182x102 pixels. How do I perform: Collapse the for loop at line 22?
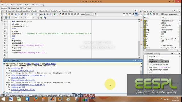click(11, 22)
